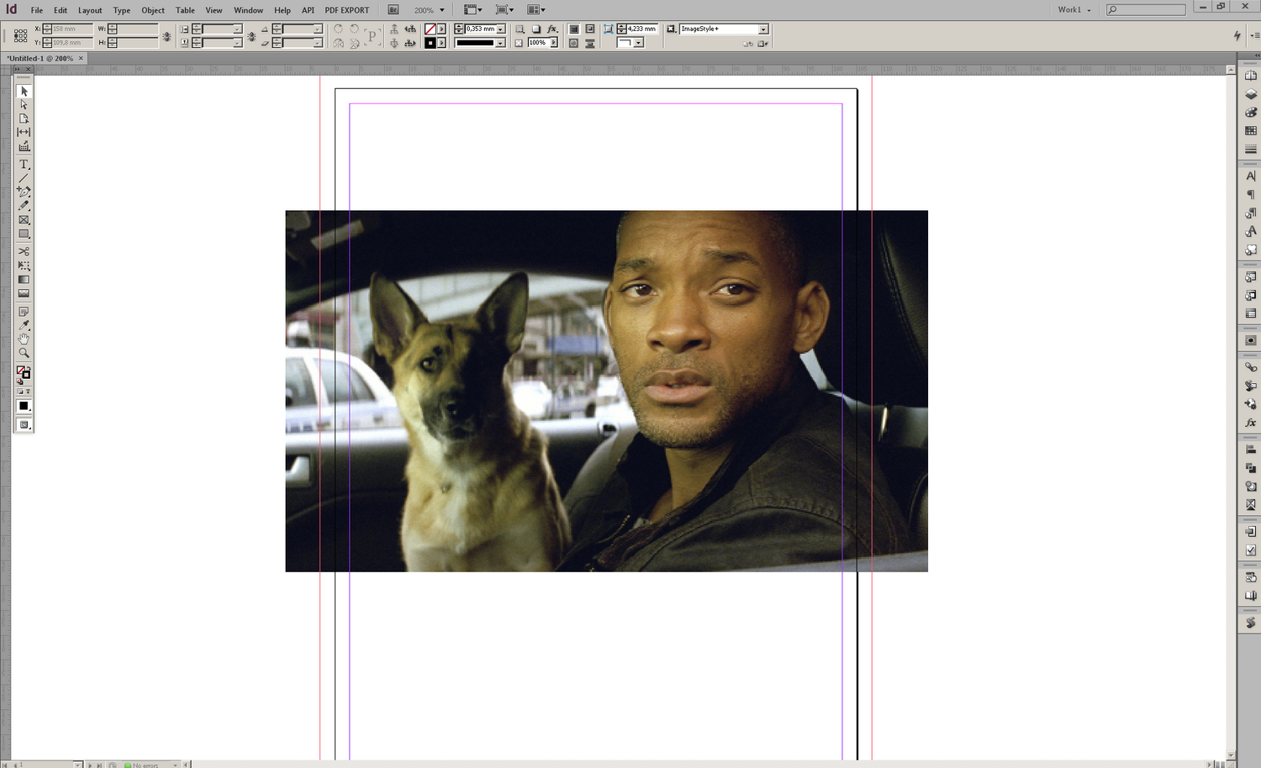Toggle the view mode button in the toolbox
Screen dimensions: 1261x768
tap(24, 425)
